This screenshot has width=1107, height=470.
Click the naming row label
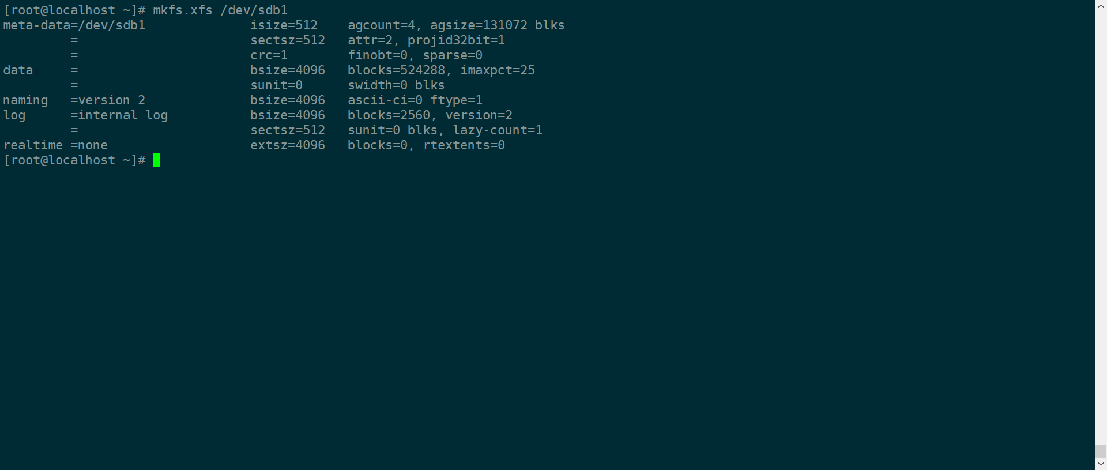(x=25, y=100)
